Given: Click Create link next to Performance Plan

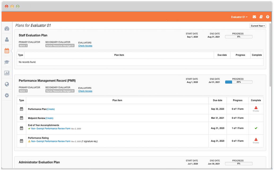Looking at the screenshot, I should (51, 109).
